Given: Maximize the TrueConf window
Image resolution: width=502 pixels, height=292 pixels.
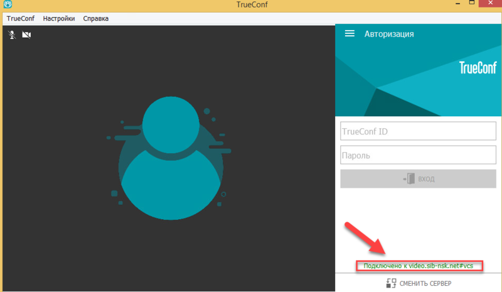Looking at the screenshot, I should 472,3.
